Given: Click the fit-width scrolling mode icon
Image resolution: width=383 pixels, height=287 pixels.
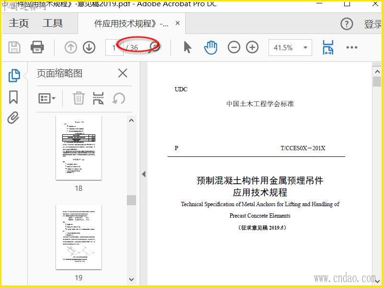Looking at the screenshot, I should (x=328, y=47).
